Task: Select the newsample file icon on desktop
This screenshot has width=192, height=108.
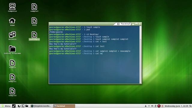Action: click(34, 36)
